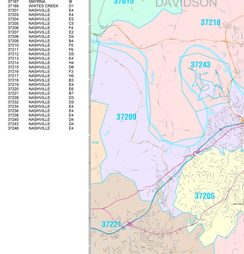Select zip code 37215 in the list
This screenshot has width=244, height=254.
(13, 67)
